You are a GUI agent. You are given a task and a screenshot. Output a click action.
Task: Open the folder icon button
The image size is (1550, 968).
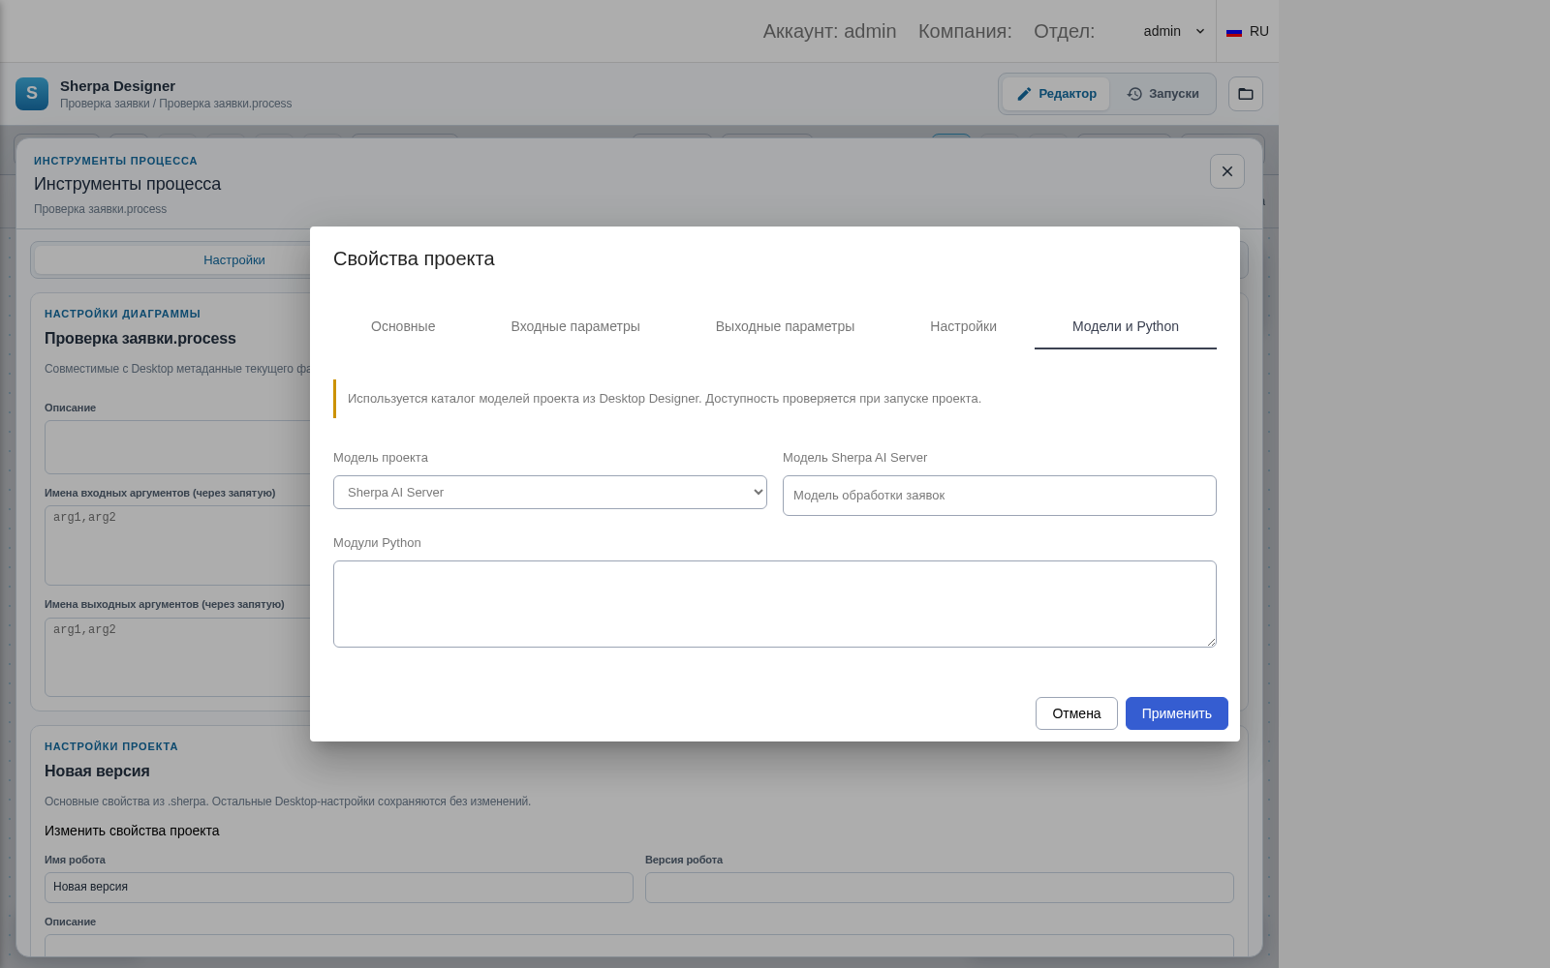[1246, 94]
